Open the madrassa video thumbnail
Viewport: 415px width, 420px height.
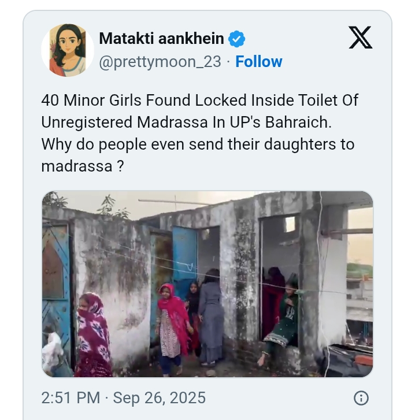[208, 284]
